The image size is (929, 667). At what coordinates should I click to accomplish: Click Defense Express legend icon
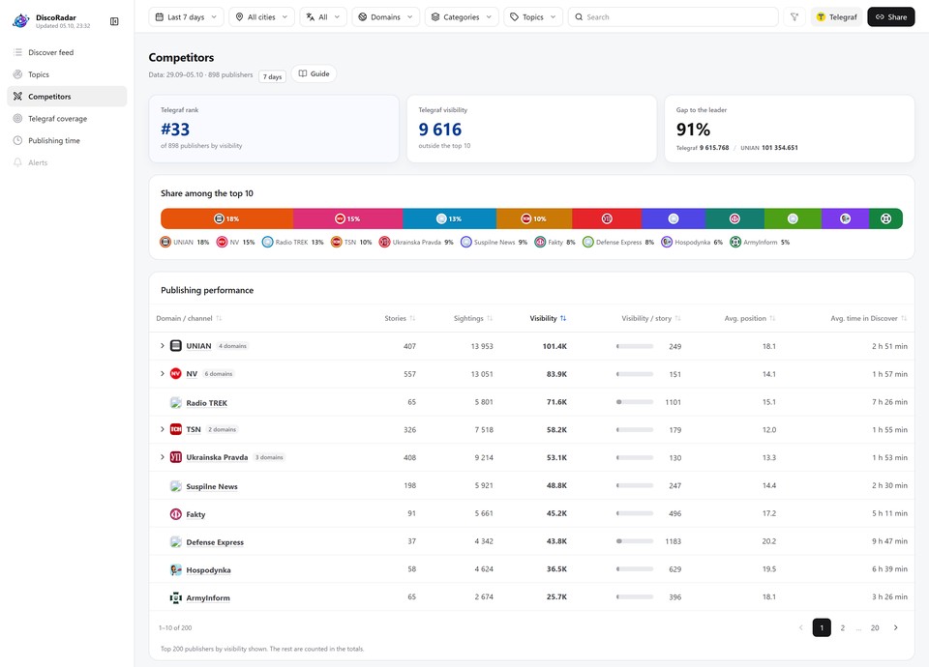tap(588, 242)
